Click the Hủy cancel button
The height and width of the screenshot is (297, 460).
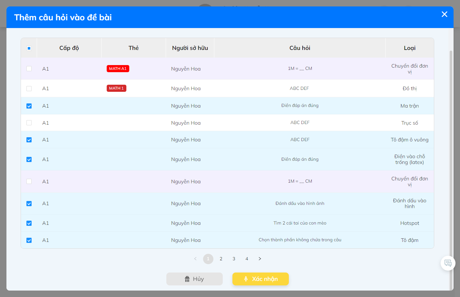(x=194, y=279)
